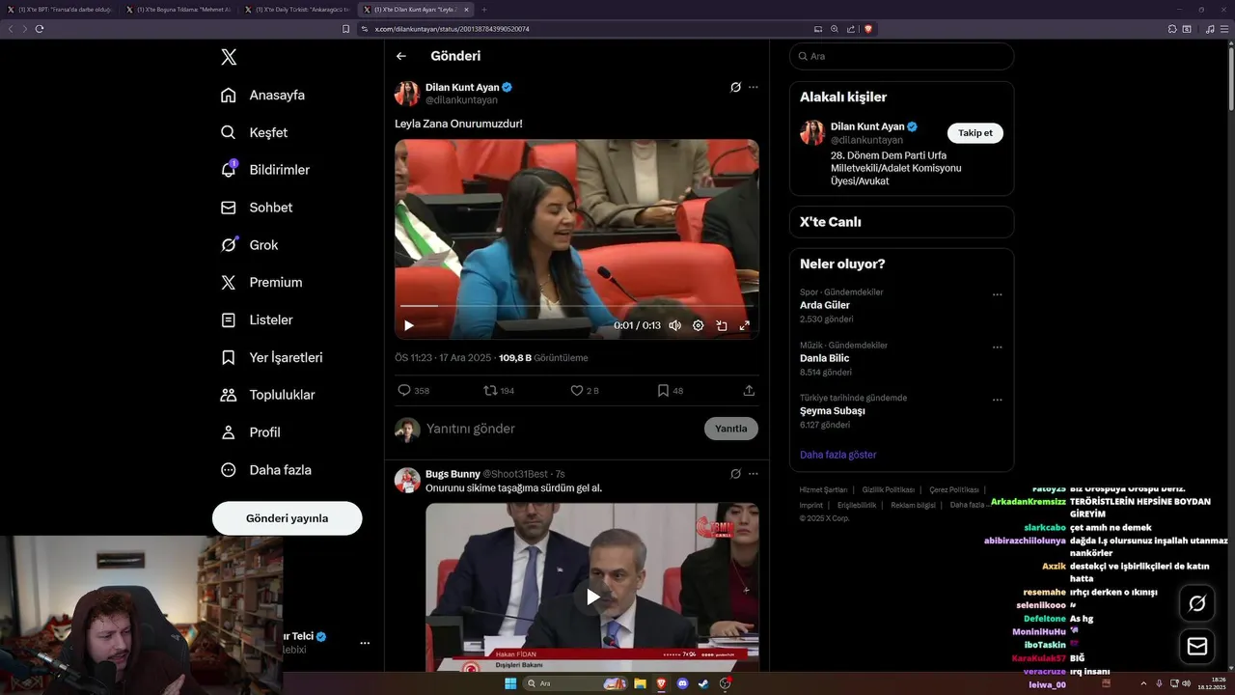Open Listeler from the sidebar
Viewport: 1235px width, 695px height.
[257, 320]
